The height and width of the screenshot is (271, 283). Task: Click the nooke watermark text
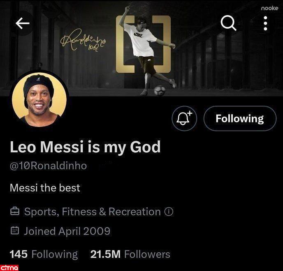click(x=269, y=8)
